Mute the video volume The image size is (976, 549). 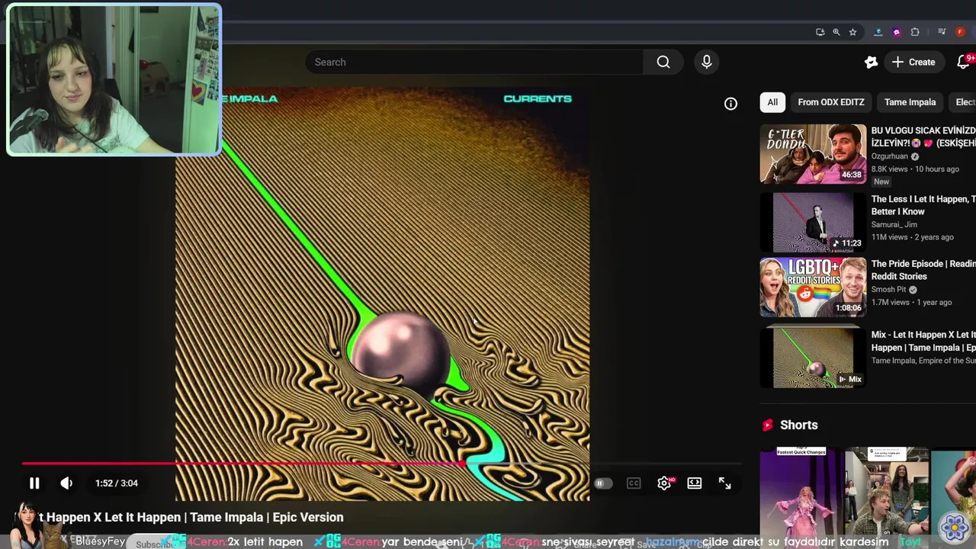click(66, 483)
